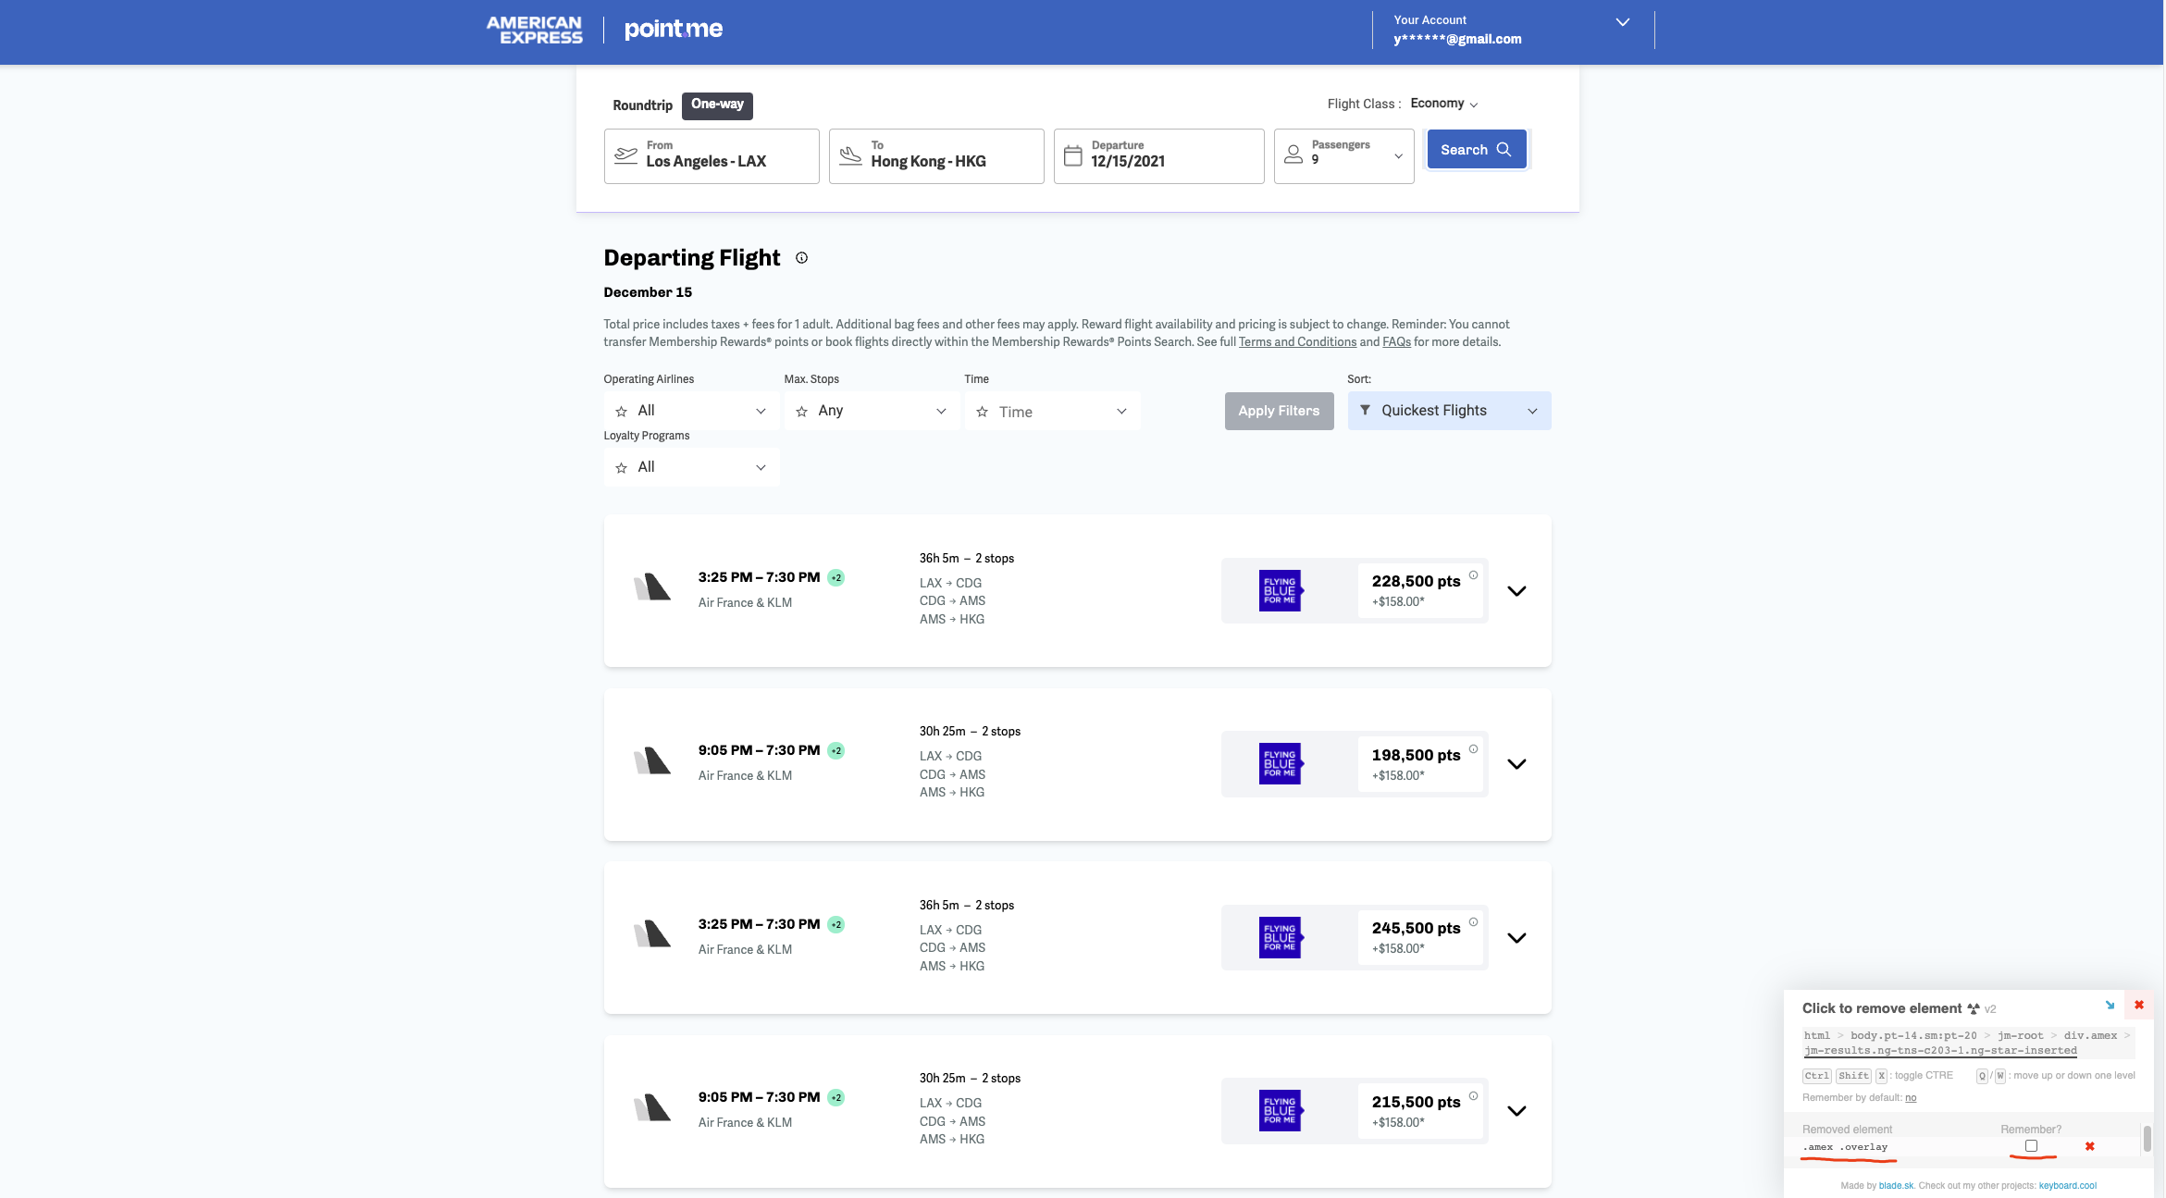Click the Flying Blue logo on 228,500 pts flight
Viewport: 2166px width, 1198px height.
click(x=1281, y=590)
